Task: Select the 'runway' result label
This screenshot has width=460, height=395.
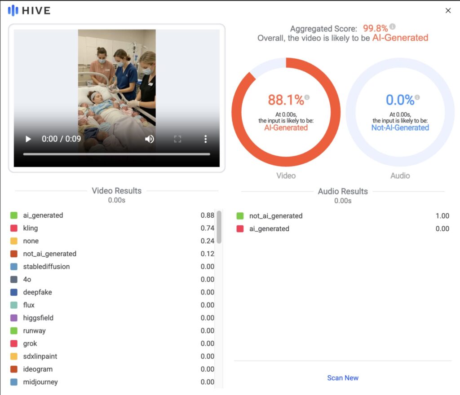Action: tap(34, 331)
